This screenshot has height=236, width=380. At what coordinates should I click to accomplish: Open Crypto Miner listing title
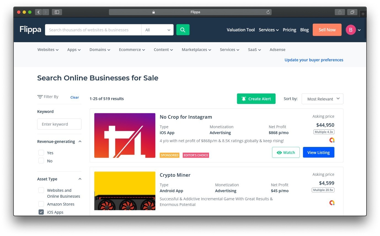[x=175, y=175]
